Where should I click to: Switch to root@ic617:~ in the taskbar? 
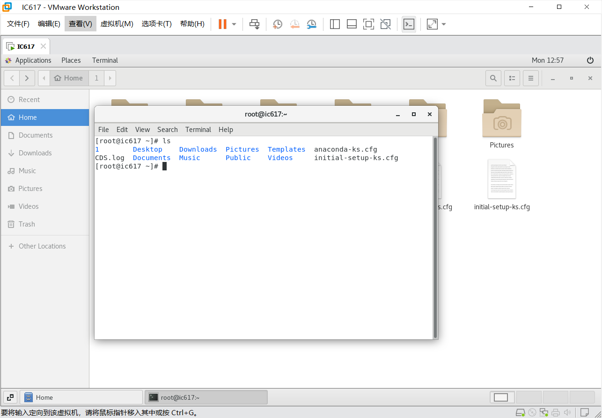tap(206, 397)
